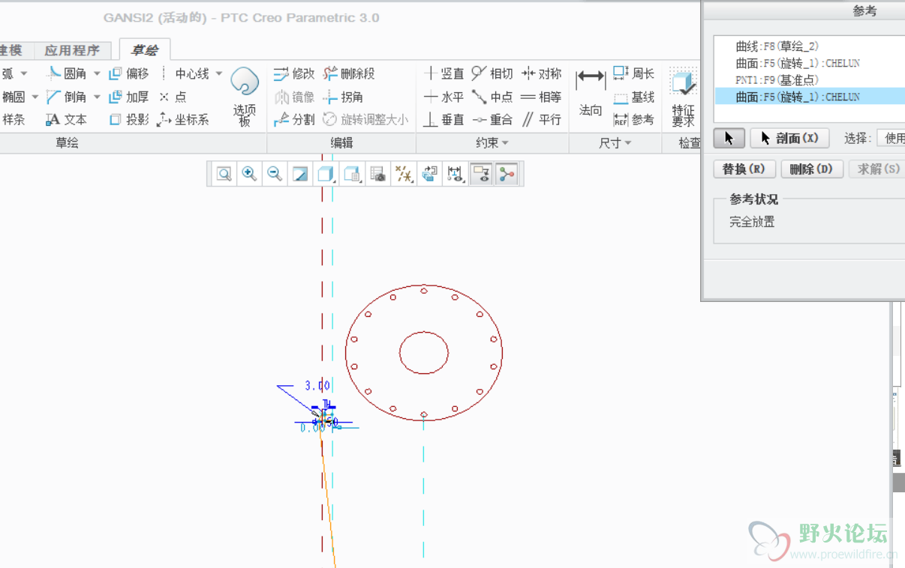The image size is (905, 568).
Task: Click the 样条 (spline) tool
Action: tap(14, 119)
